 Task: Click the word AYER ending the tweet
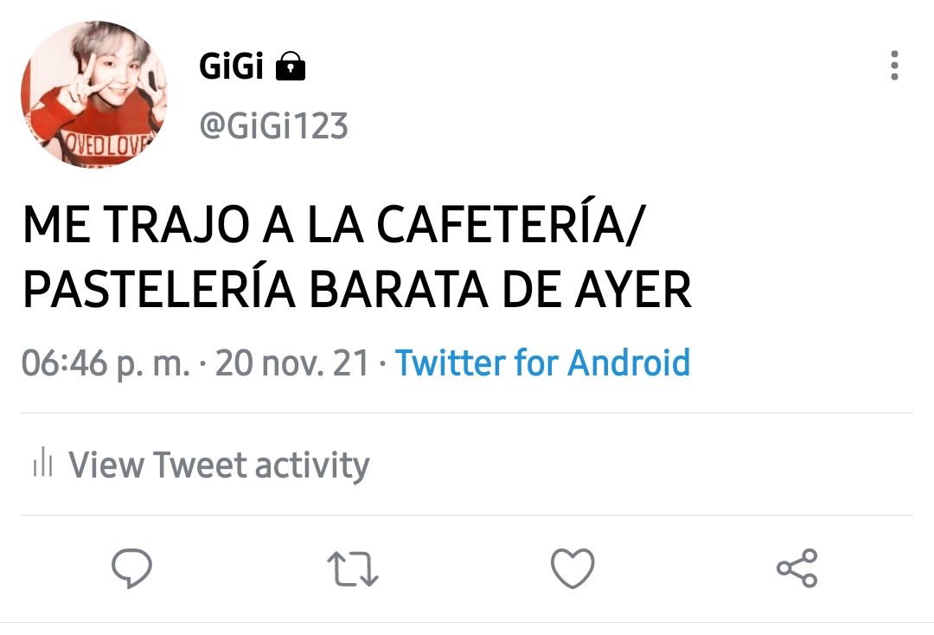633,290
